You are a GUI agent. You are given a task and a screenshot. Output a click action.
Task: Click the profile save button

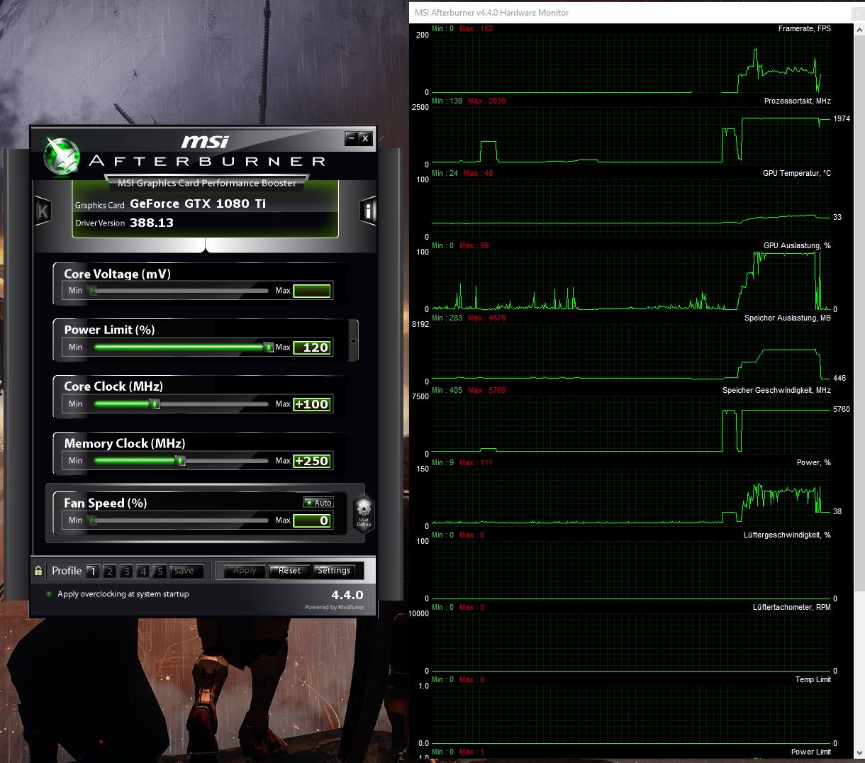[x=186, y=571]
